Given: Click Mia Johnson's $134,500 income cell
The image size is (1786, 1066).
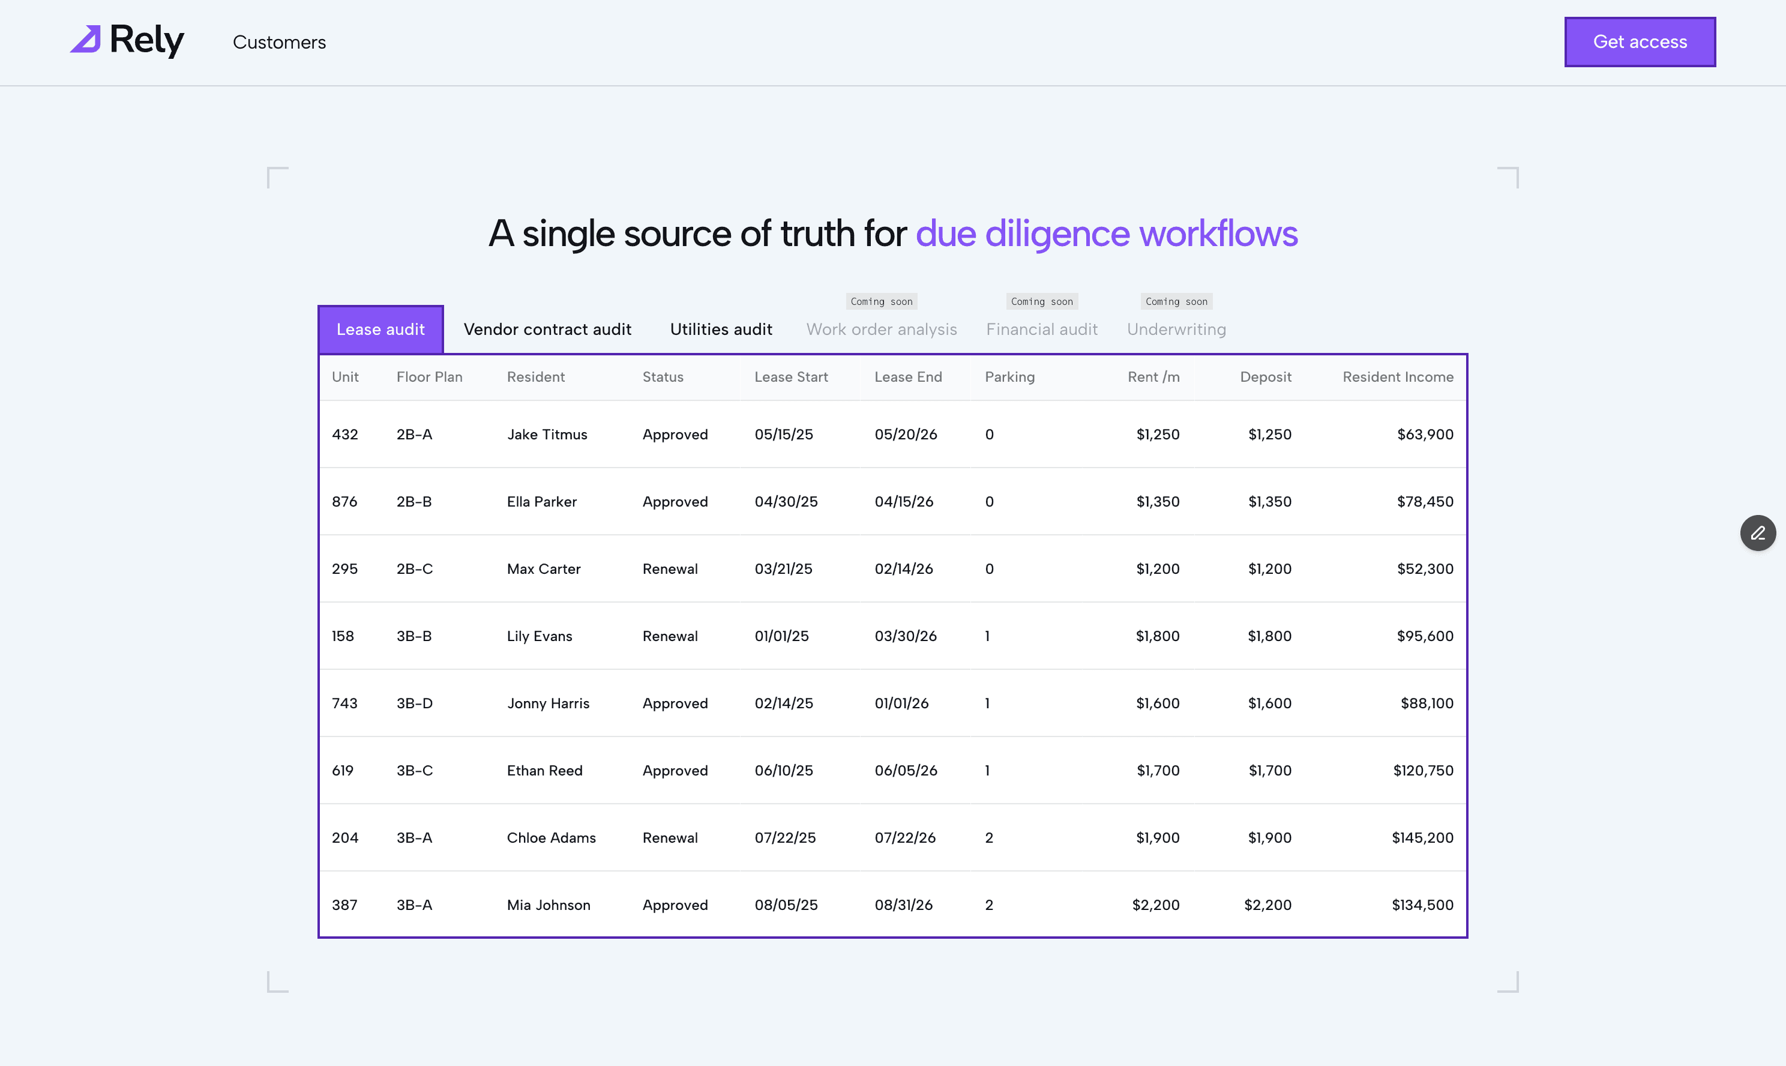Looking at the screenshot, I should 1422,905.
